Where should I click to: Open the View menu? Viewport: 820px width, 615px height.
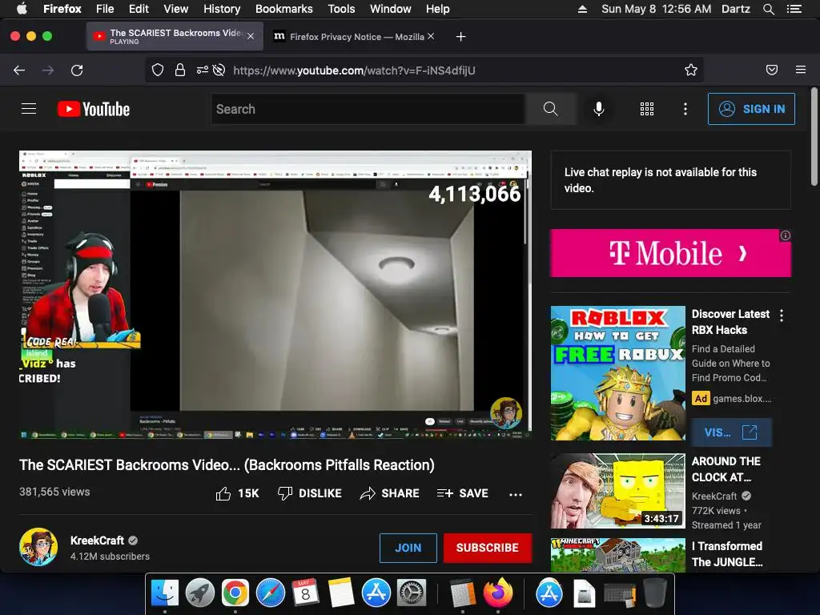click(x=175, y=9)
